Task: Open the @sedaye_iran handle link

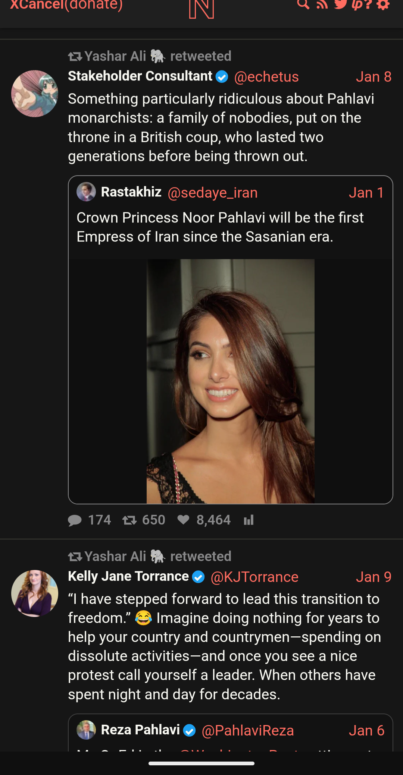Action: (212, 193)
